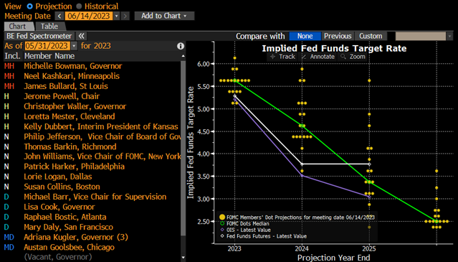Screen dimensions: 458x262
Task: Click the Incl. column header
Action: tap(13, 56)
